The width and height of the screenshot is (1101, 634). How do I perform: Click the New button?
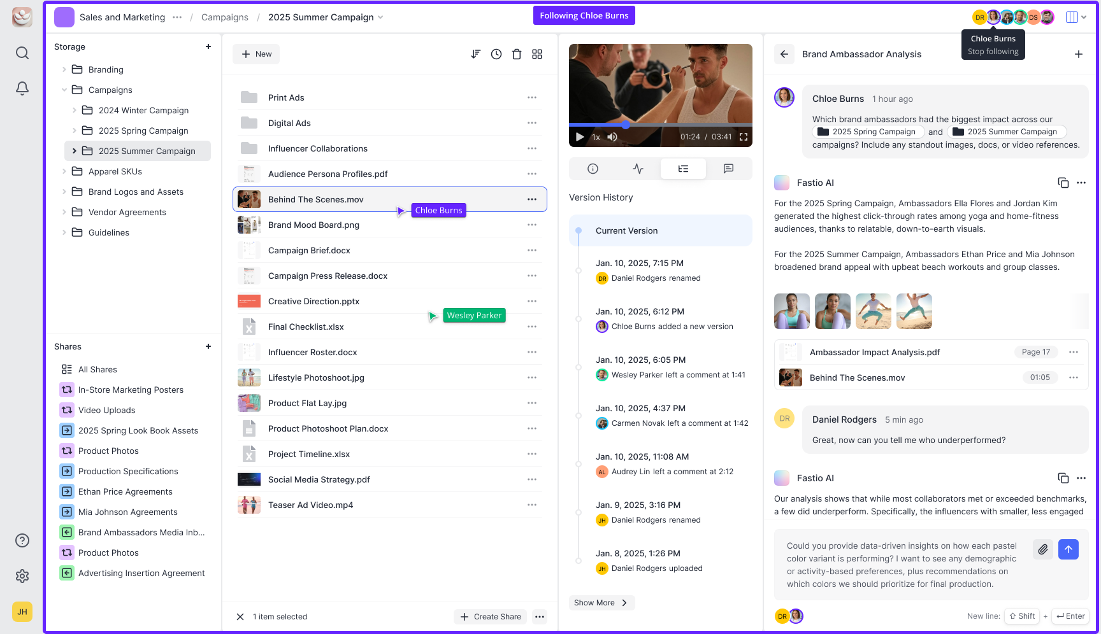tap(256, 54)
